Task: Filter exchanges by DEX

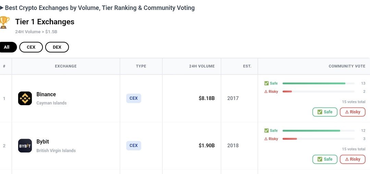Action: click(x=57, y=47)
